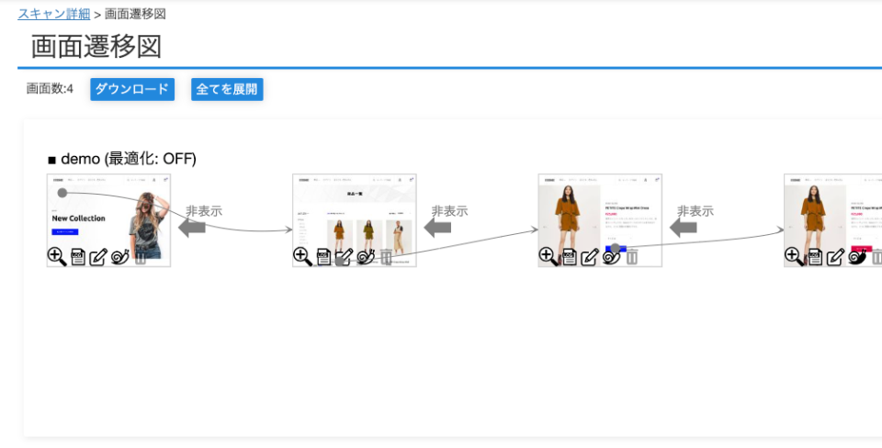Select the fourth screen thumbnail at right edge
Screen dimensions: 882x448
click(x=833, y=220)
